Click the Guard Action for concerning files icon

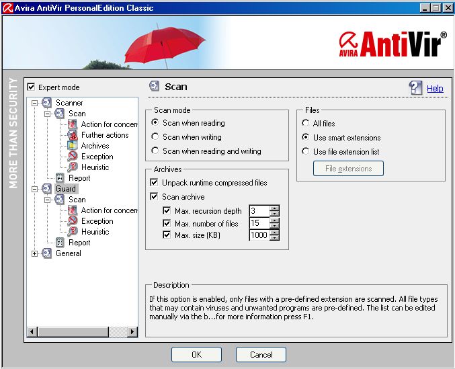point(73,210)
